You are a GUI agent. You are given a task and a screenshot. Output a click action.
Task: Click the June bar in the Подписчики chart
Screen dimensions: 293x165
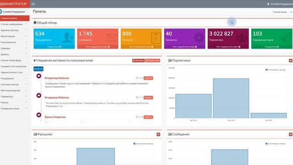click(269, 115)
